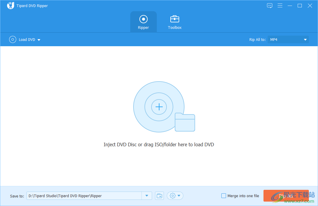This screenshot has width=318, height=206.
Task: Click the feedback speech bubble icon
Action: point(269,5)
